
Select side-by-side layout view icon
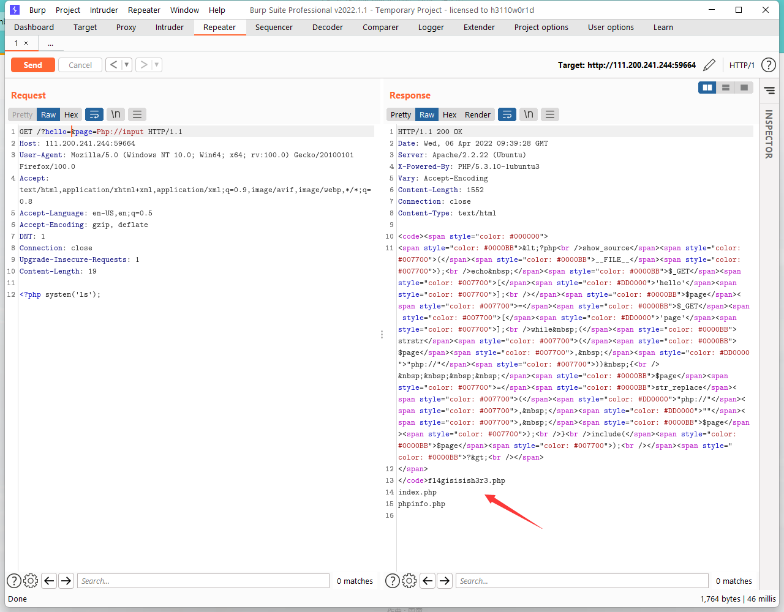(707, 88)
